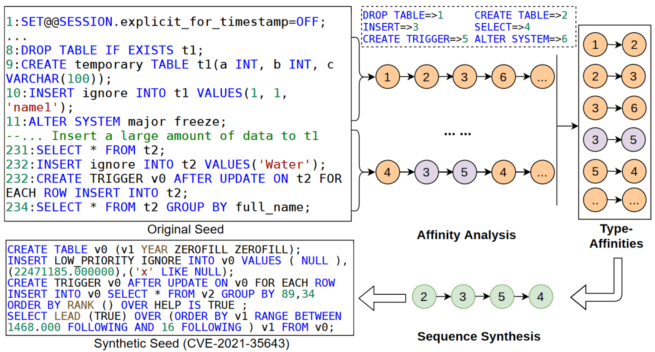655x352 pixels.
Task: Click the ellipsis node ending the top chain
Action: (542, 77)
